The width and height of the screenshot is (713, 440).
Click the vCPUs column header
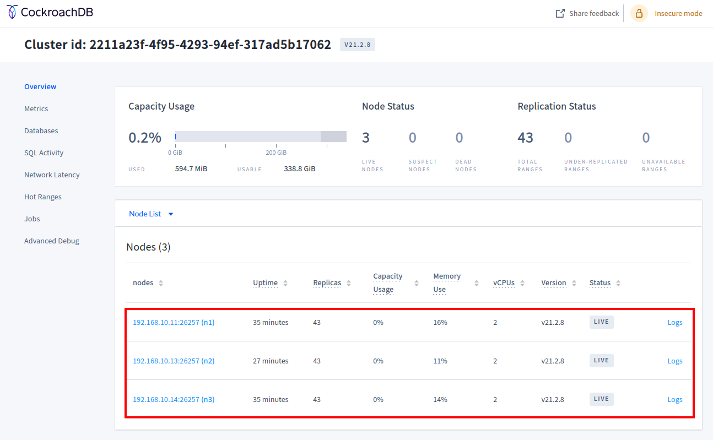click(x=504, y=283)
